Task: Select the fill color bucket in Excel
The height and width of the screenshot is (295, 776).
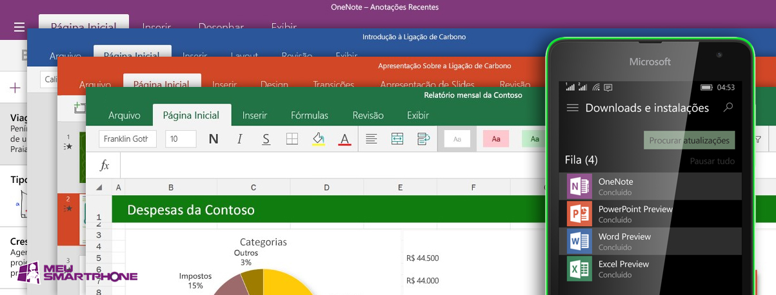Action: 318,139
